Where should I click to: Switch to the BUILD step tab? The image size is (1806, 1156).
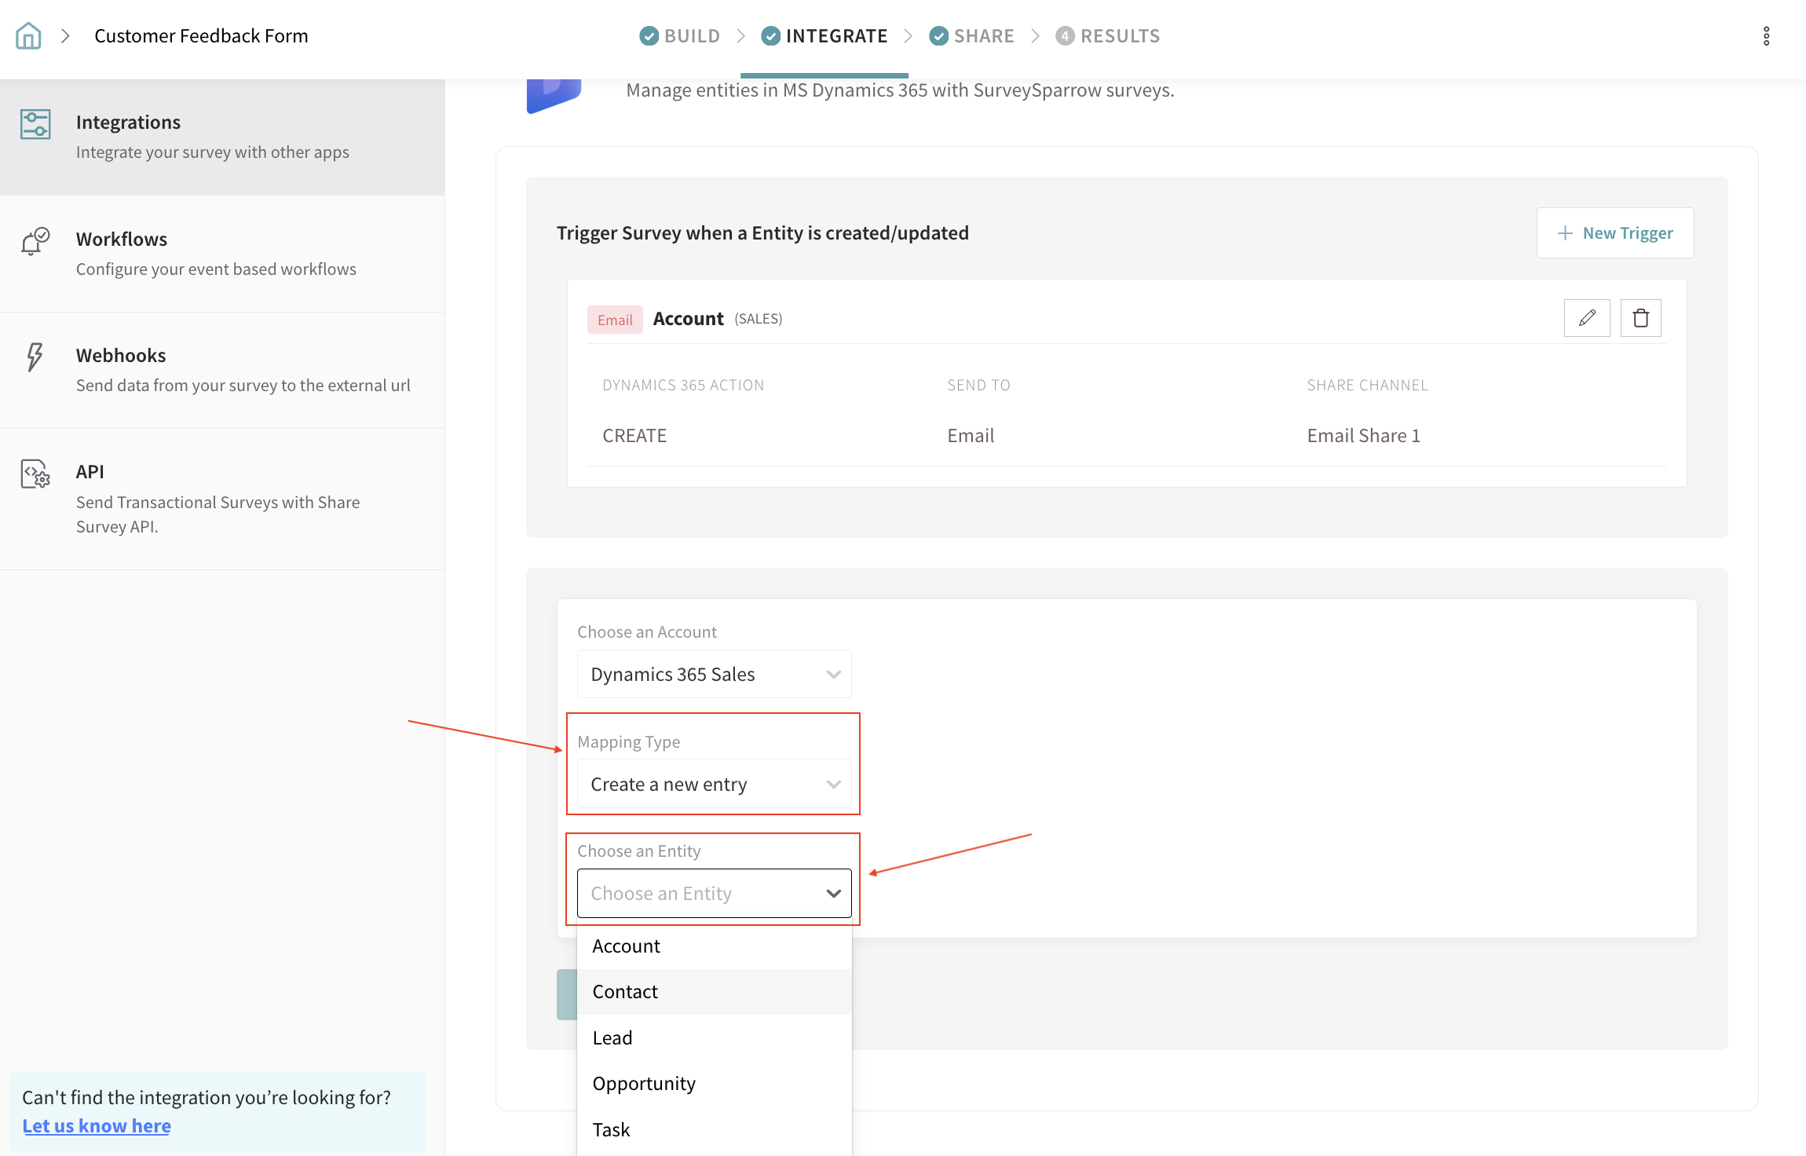click(680, 36)
